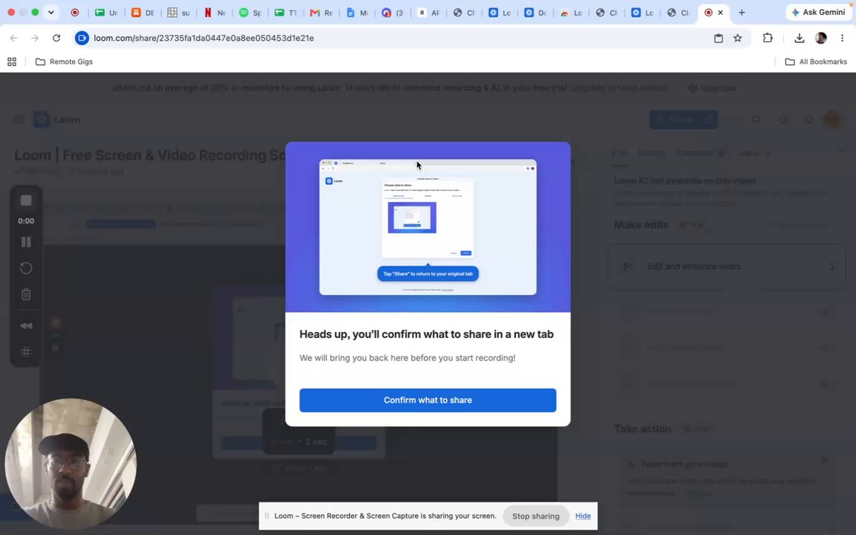Click the 0:00 recording timer

[26, 221]
